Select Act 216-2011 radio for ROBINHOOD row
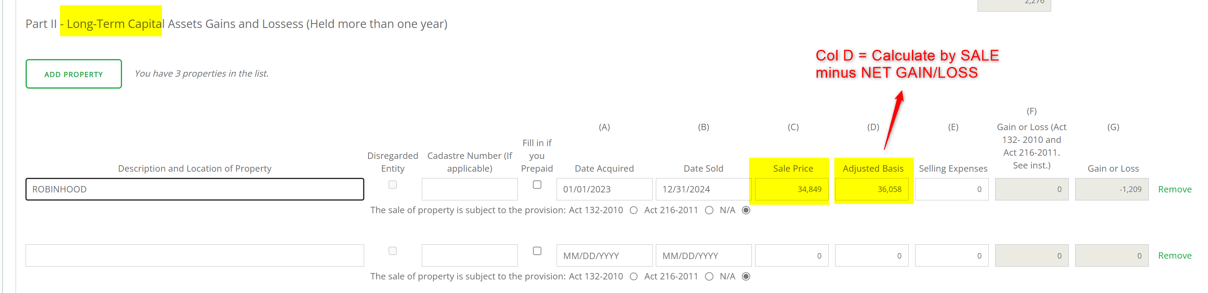 click(709, 210)
